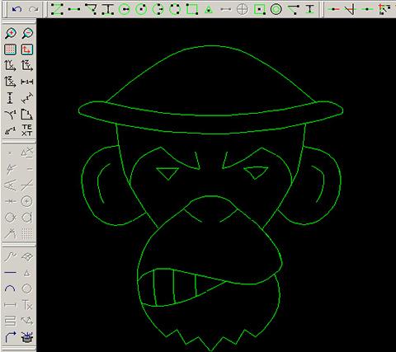This screenshot has width=396, height=352.
Task: Click the red-green line with midpoint icon
Action: click(334, 9)
